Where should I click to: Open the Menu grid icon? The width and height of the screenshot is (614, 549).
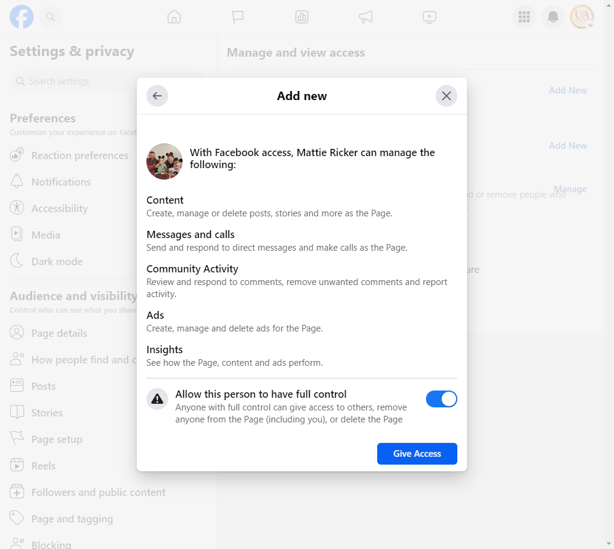tap(524, 17)
